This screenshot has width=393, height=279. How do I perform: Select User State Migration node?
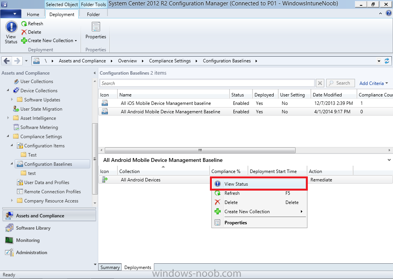(41, 109)
